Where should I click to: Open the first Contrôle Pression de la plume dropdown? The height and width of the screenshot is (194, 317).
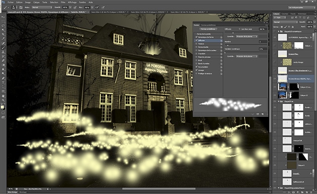coord(247,36)
